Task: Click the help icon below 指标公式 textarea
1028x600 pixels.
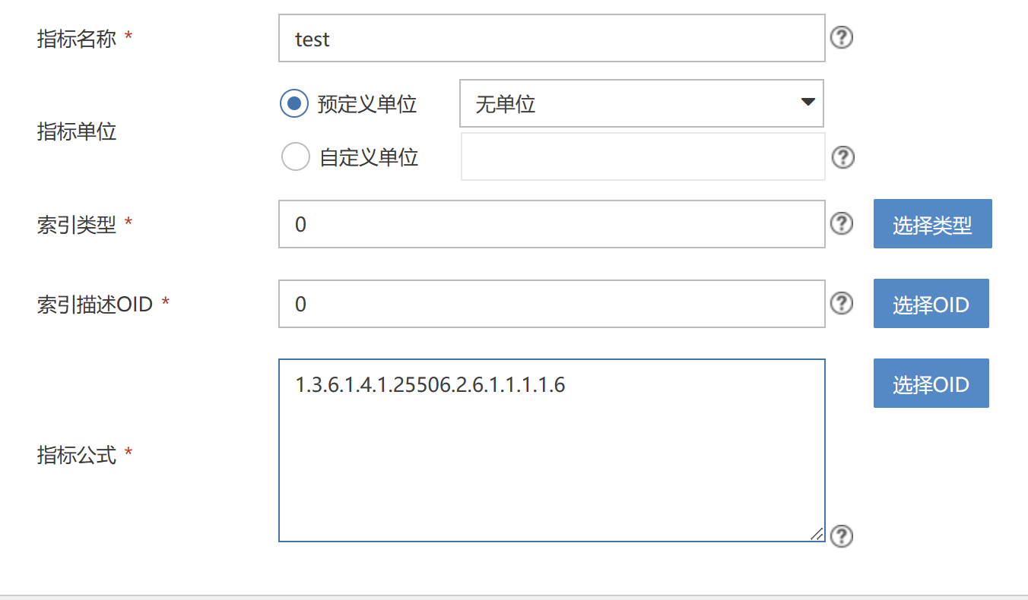Action: pyautogui.click(x=841, y=536)
